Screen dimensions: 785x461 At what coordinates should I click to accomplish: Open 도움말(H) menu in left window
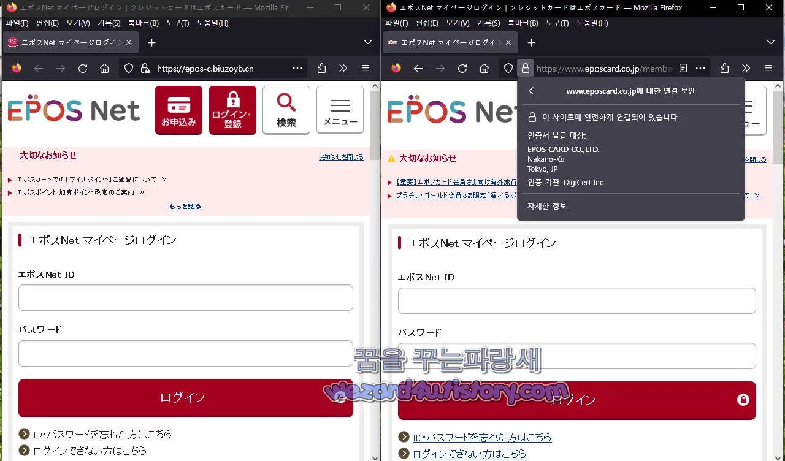213,23
